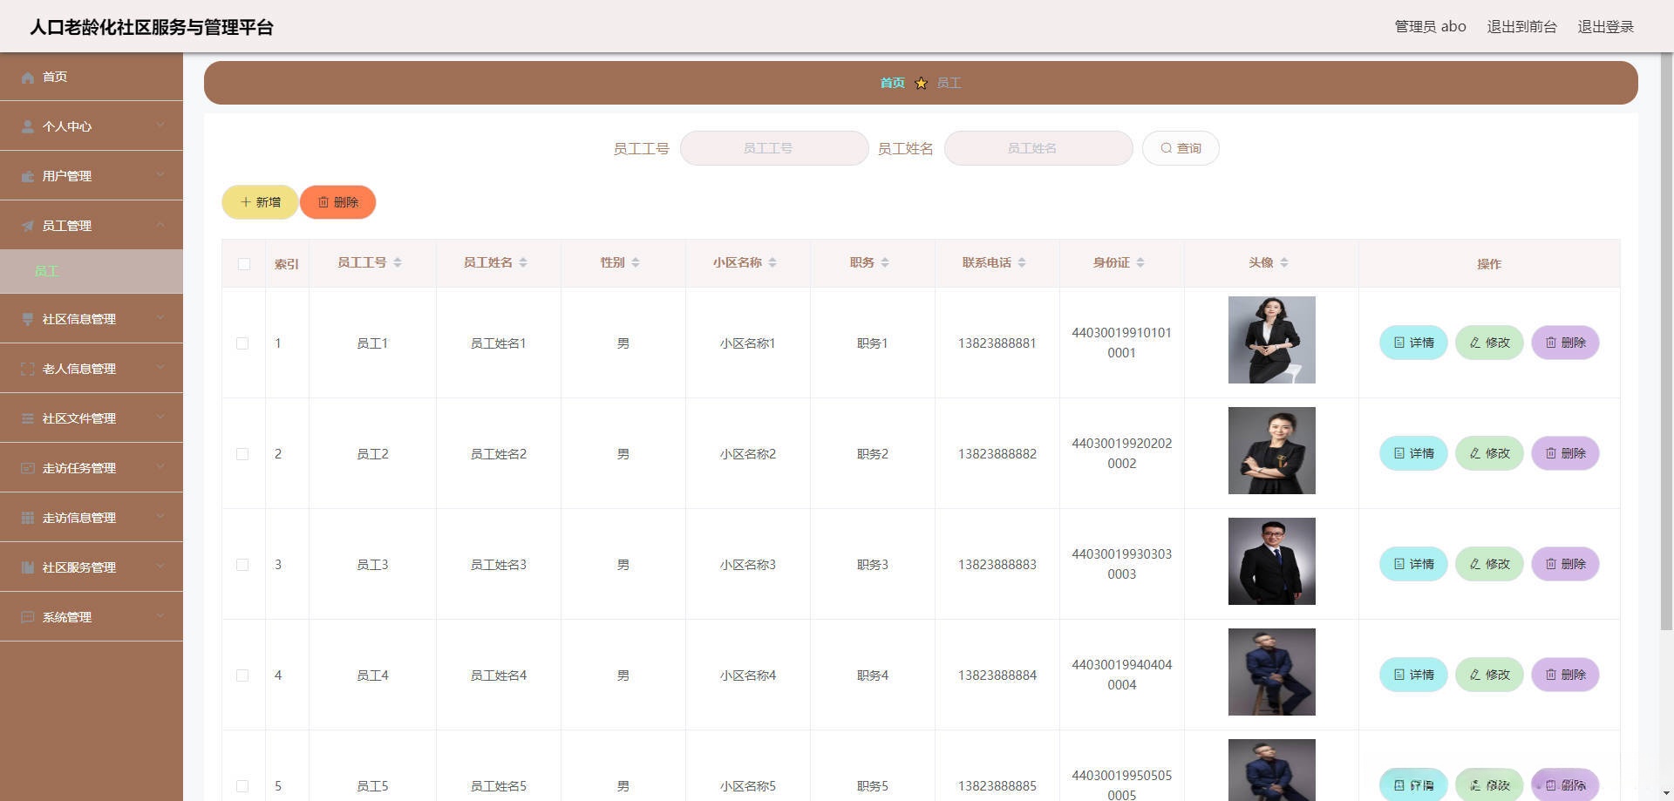Viewport: 1674px width, 801px height.
Task: Sort by 员工工号 using its sort arrows
Action: pos(398,263)
